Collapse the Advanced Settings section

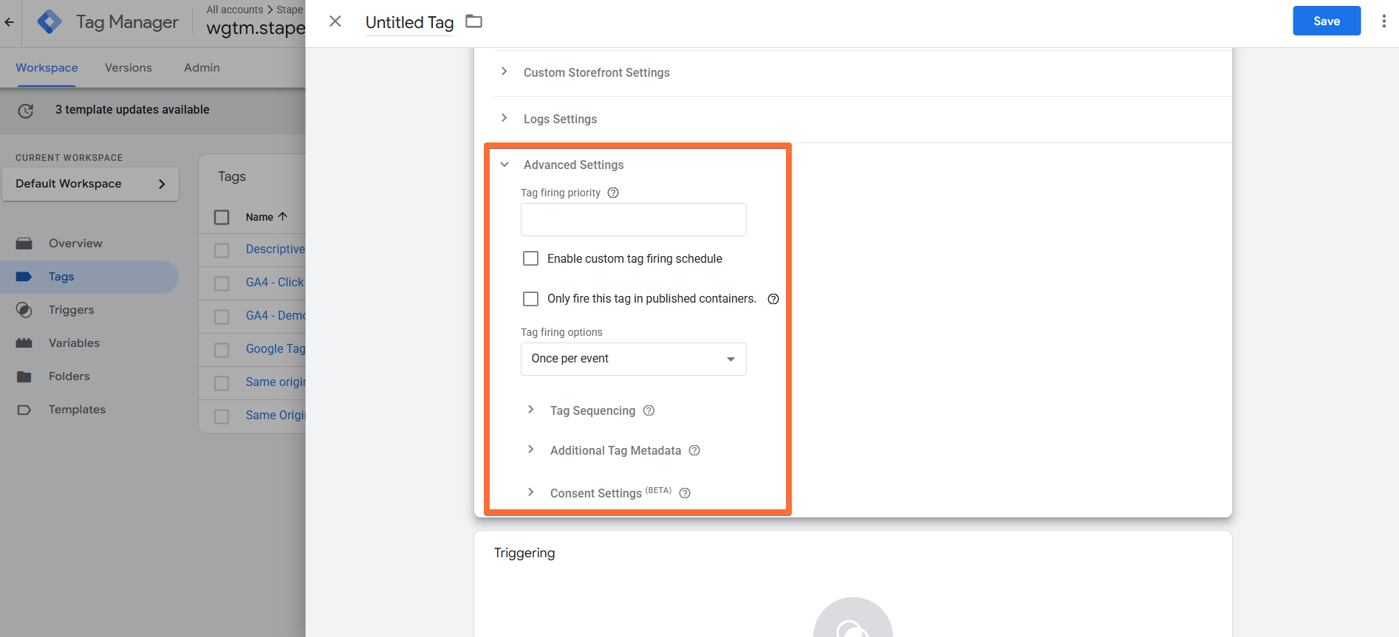coord(504,165)
